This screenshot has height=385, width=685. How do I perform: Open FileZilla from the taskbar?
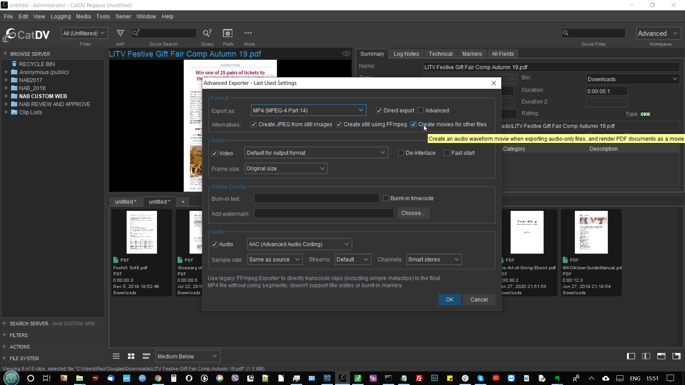419,378
